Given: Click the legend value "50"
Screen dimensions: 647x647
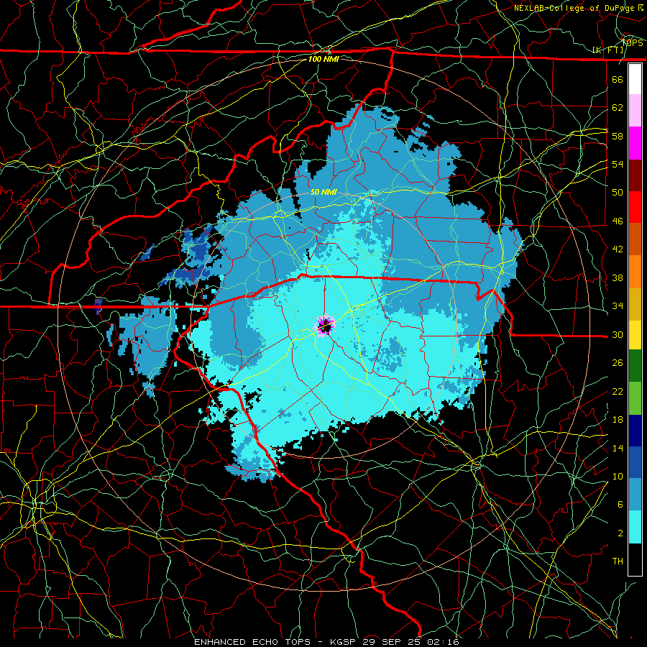Looking at the screenshot, I should pyautogui.click(x=618, y=193).
